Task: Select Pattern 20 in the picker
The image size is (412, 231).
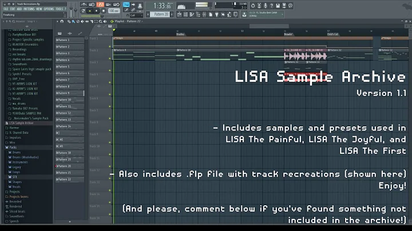Action: pyautogui.click(x=70, y=166)
